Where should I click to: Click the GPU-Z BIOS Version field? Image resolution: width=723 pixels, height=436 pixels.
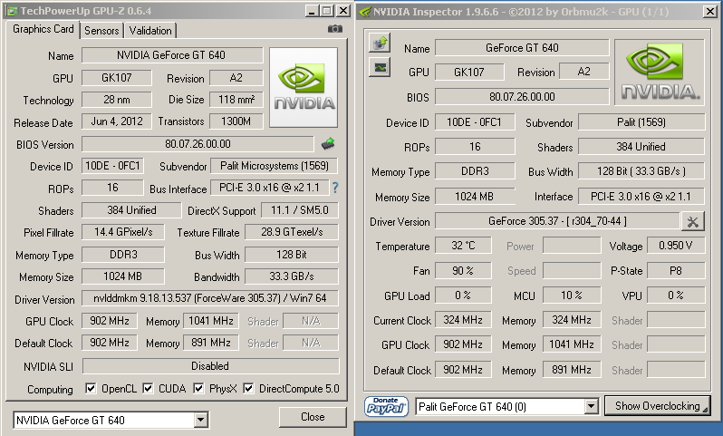tap(198, 144)
